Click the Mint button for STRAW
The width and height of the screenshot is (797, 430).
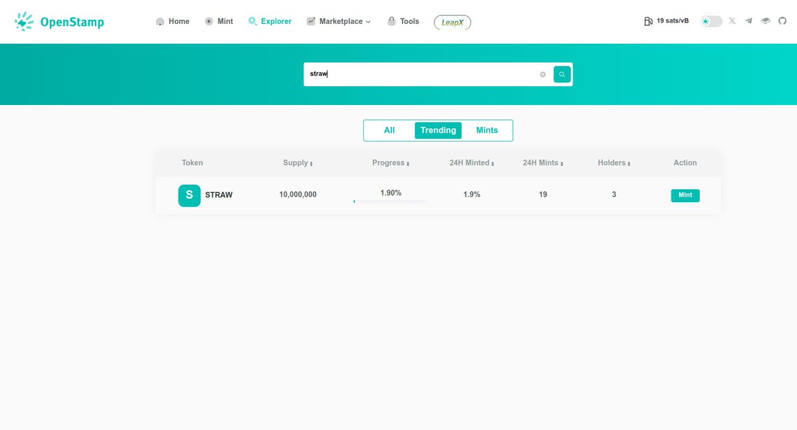(685, 195)
